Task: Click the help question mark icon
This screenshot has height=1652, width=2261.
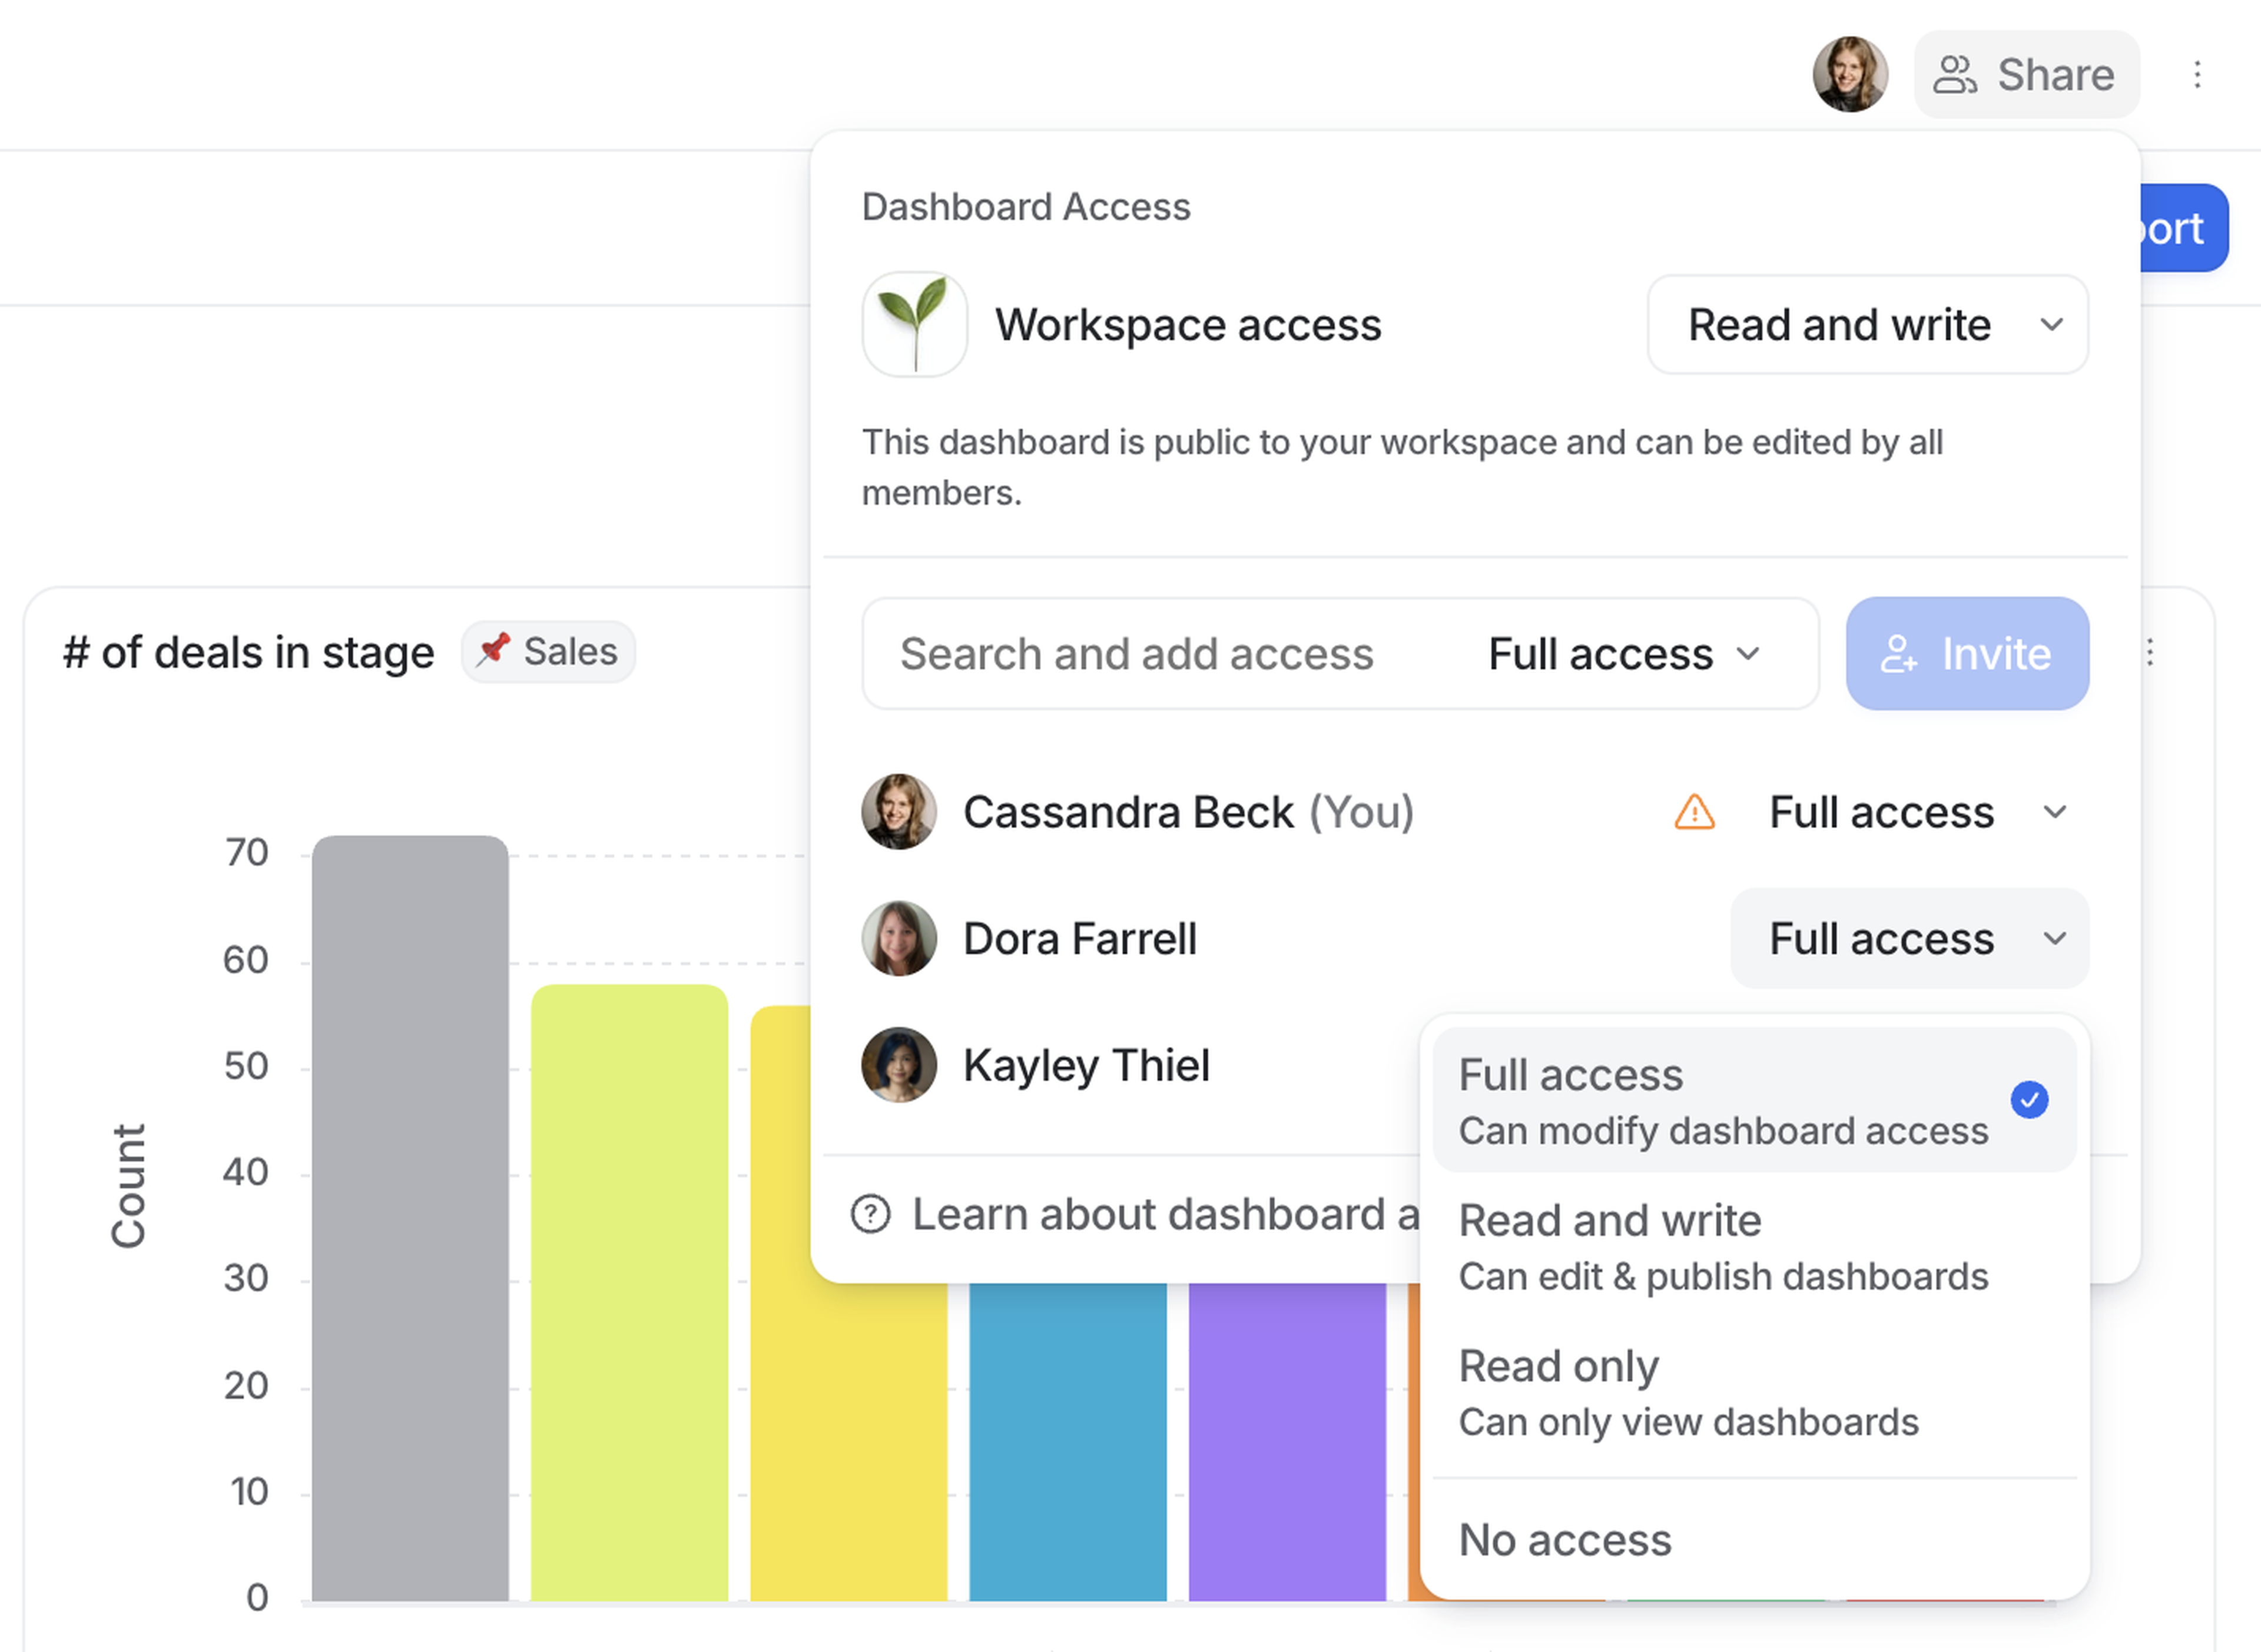Action: coord(870,1214)
